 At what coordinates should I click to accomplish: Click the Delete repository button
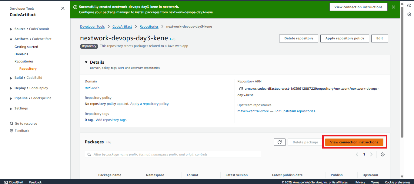click(x=299, y=38)
